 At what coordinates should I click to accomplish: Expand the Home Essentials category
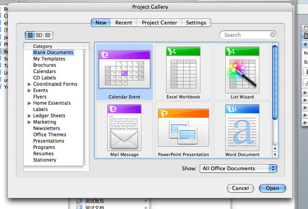click(29, 104)
